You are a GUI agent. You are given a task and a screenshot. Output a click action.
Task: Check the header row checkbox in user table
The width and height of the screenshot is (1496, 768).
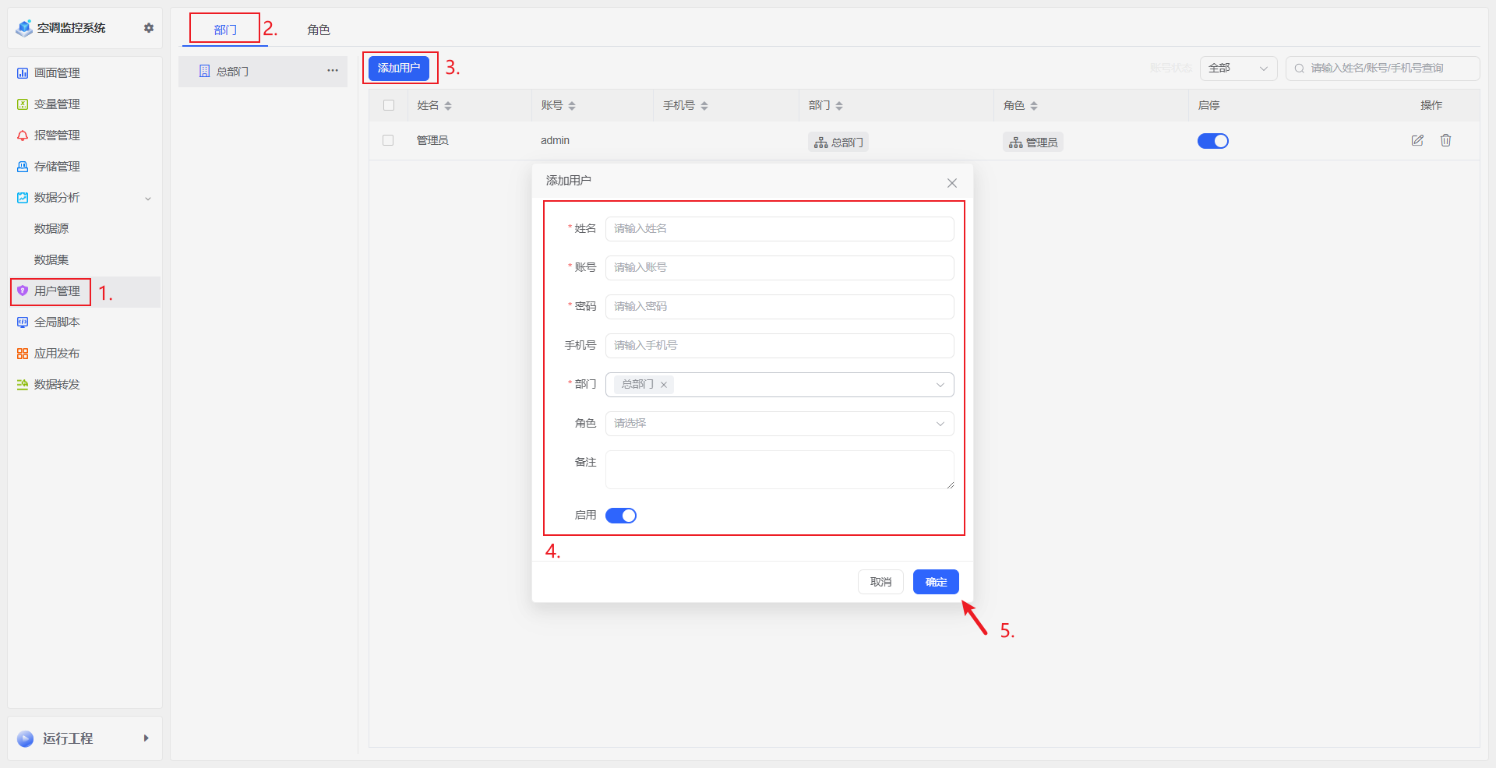coord(388,105)
